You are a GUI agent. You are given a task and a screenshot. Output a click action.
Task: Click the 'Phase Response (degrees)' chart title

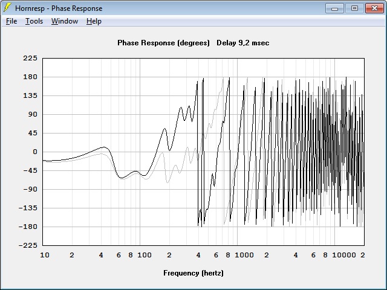pyautogui.click(x=163, y=43)
